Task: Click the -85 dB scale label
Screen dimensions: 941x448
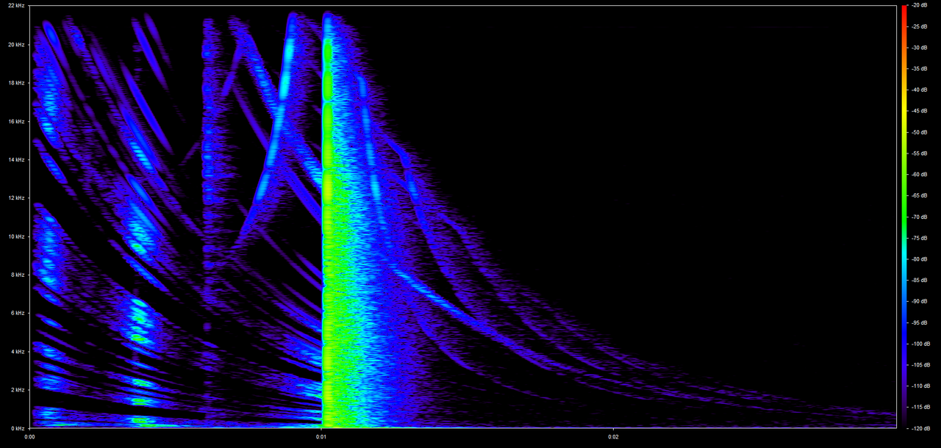Action: [919, 280]
